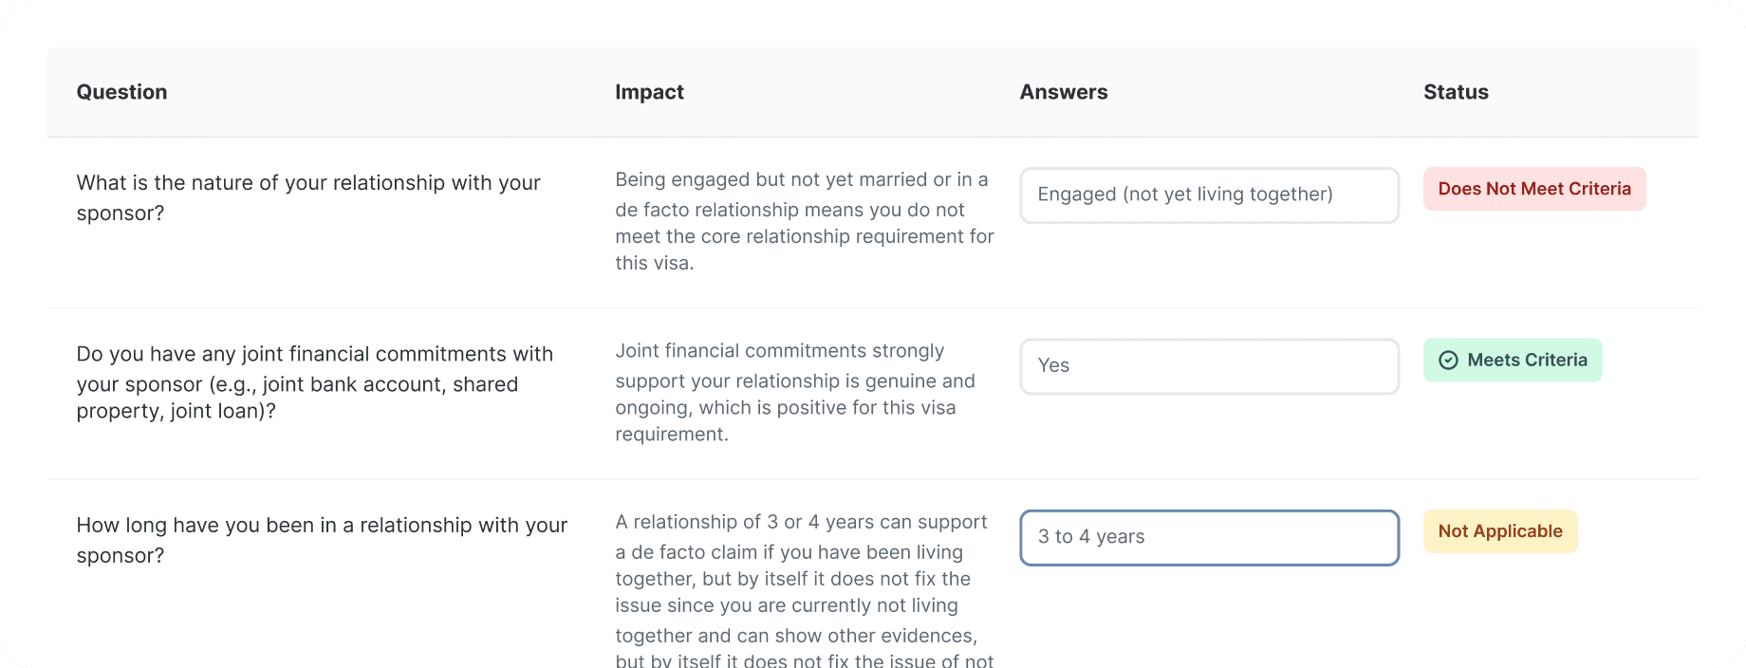This screenshot has width=1746, height=668.
Task: Expand the '3 to 4 years' answer dropdown
Action: 1208,538
